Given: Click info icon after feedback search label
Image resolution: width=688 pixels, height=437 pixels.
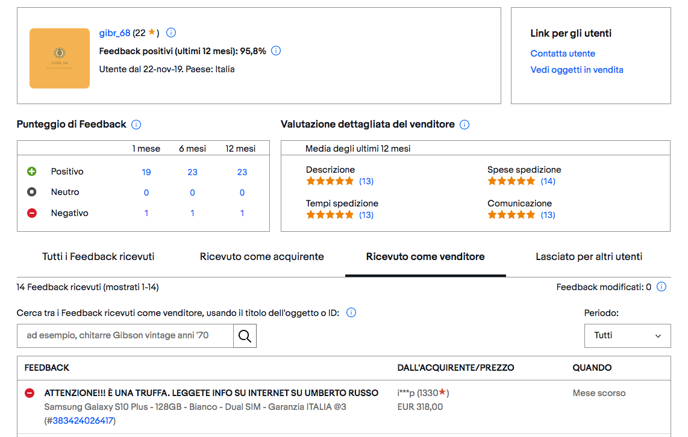Looking at the screenshot, I should point(351,312).
